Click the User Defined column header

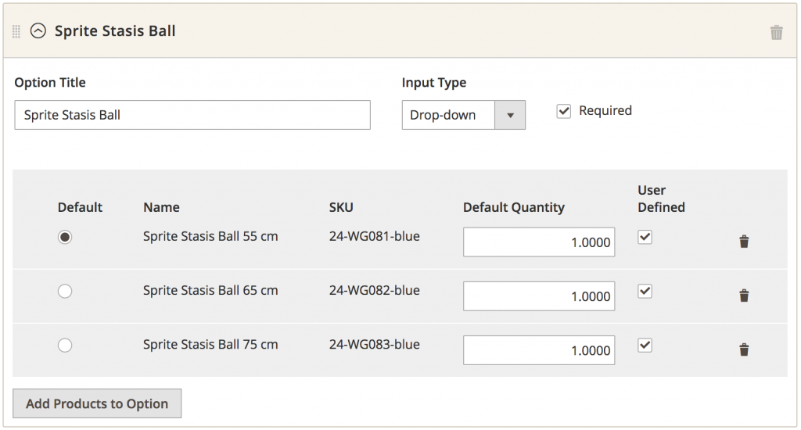[661, 199]
